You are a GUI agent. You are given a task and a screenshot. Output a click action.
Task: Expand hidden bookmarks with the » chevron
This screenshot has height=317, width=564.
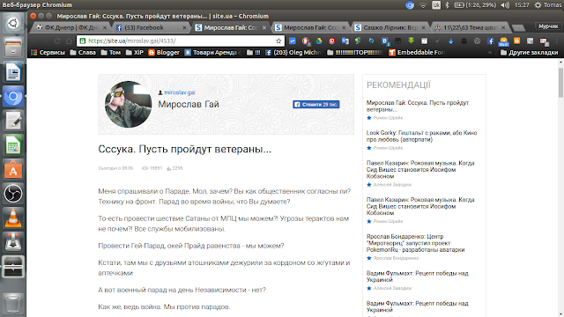(x=490, y=53)
